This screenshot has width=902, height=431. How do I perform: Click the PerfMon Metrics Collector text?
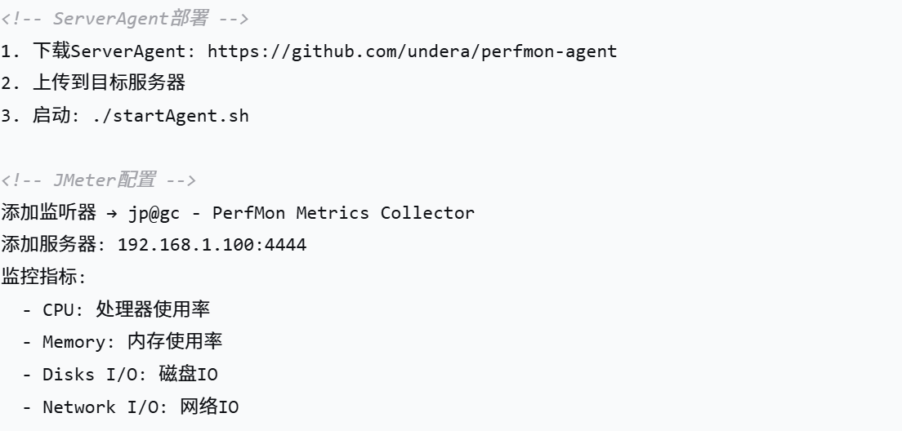click(x=343, y=213)
